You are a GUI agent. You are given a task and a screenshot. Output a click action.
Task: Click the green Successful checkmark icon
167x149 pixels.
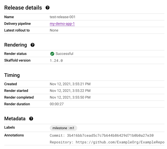pos(52,54)
